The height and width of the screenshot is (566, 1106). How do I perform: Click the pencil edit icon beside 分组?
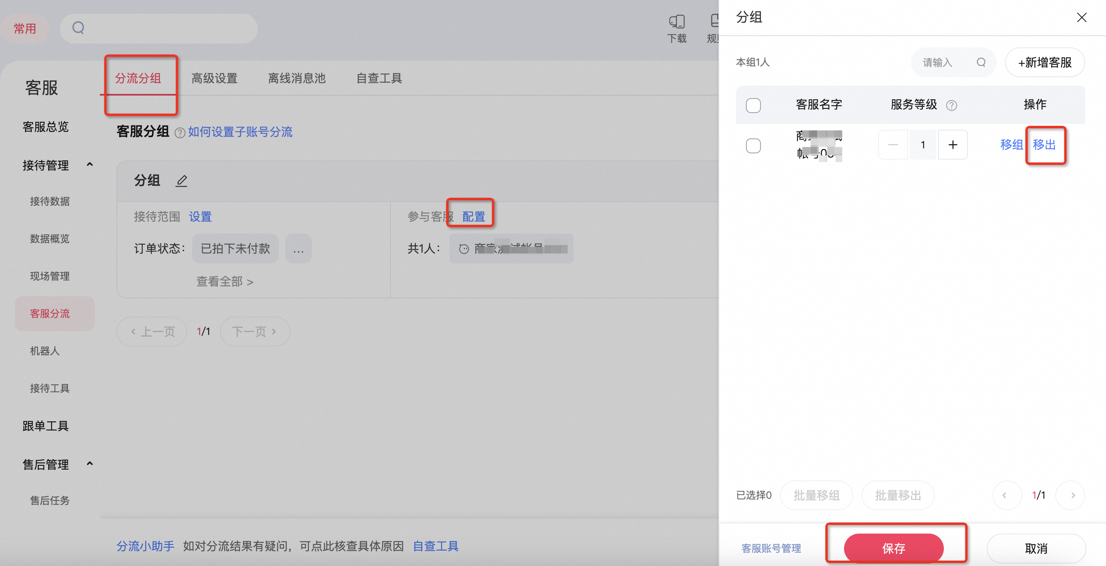pos(182,181)
